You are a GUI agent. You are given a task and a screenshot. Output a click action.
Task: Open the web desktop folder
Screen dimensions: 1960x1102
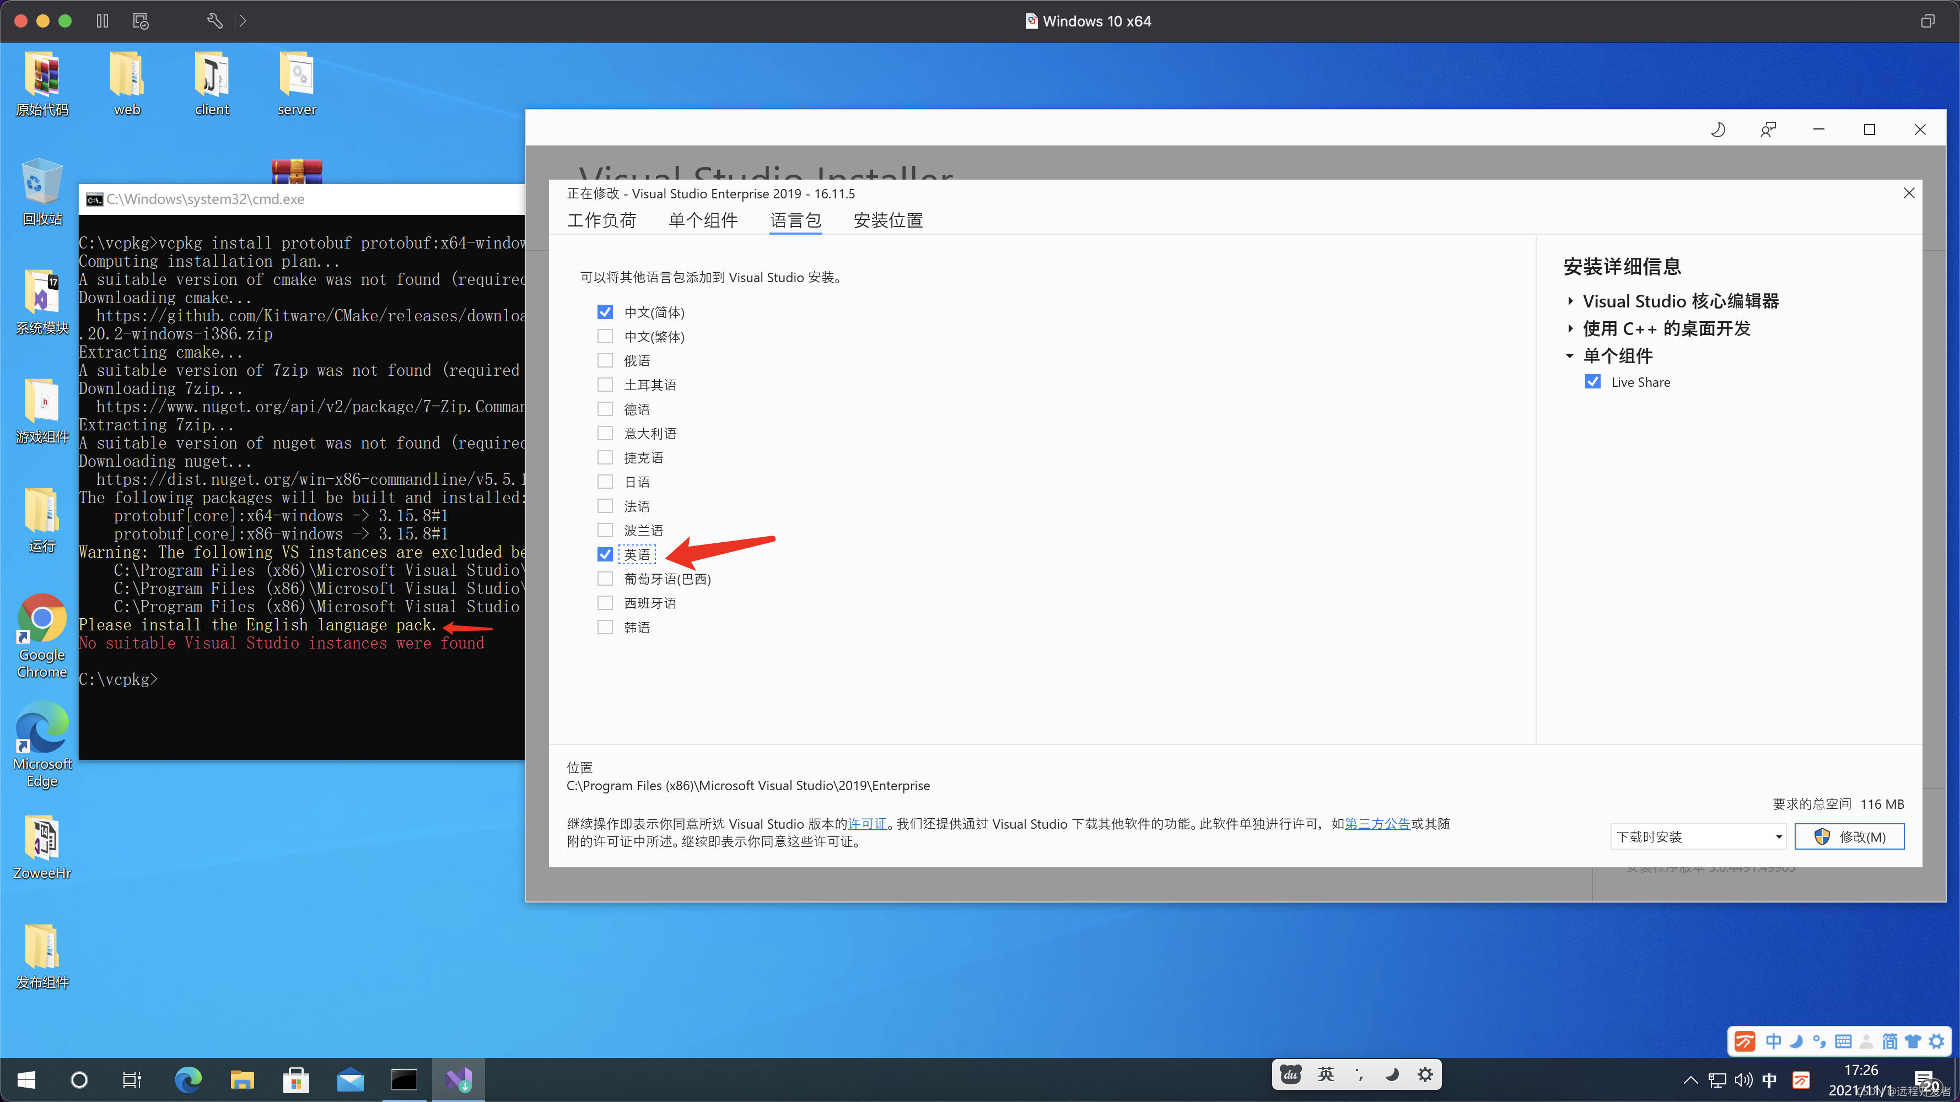point(127,84)
